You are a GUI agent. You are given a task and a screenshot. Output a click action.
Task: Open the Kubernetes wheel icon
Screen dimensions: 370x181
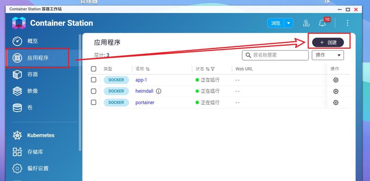17,135
